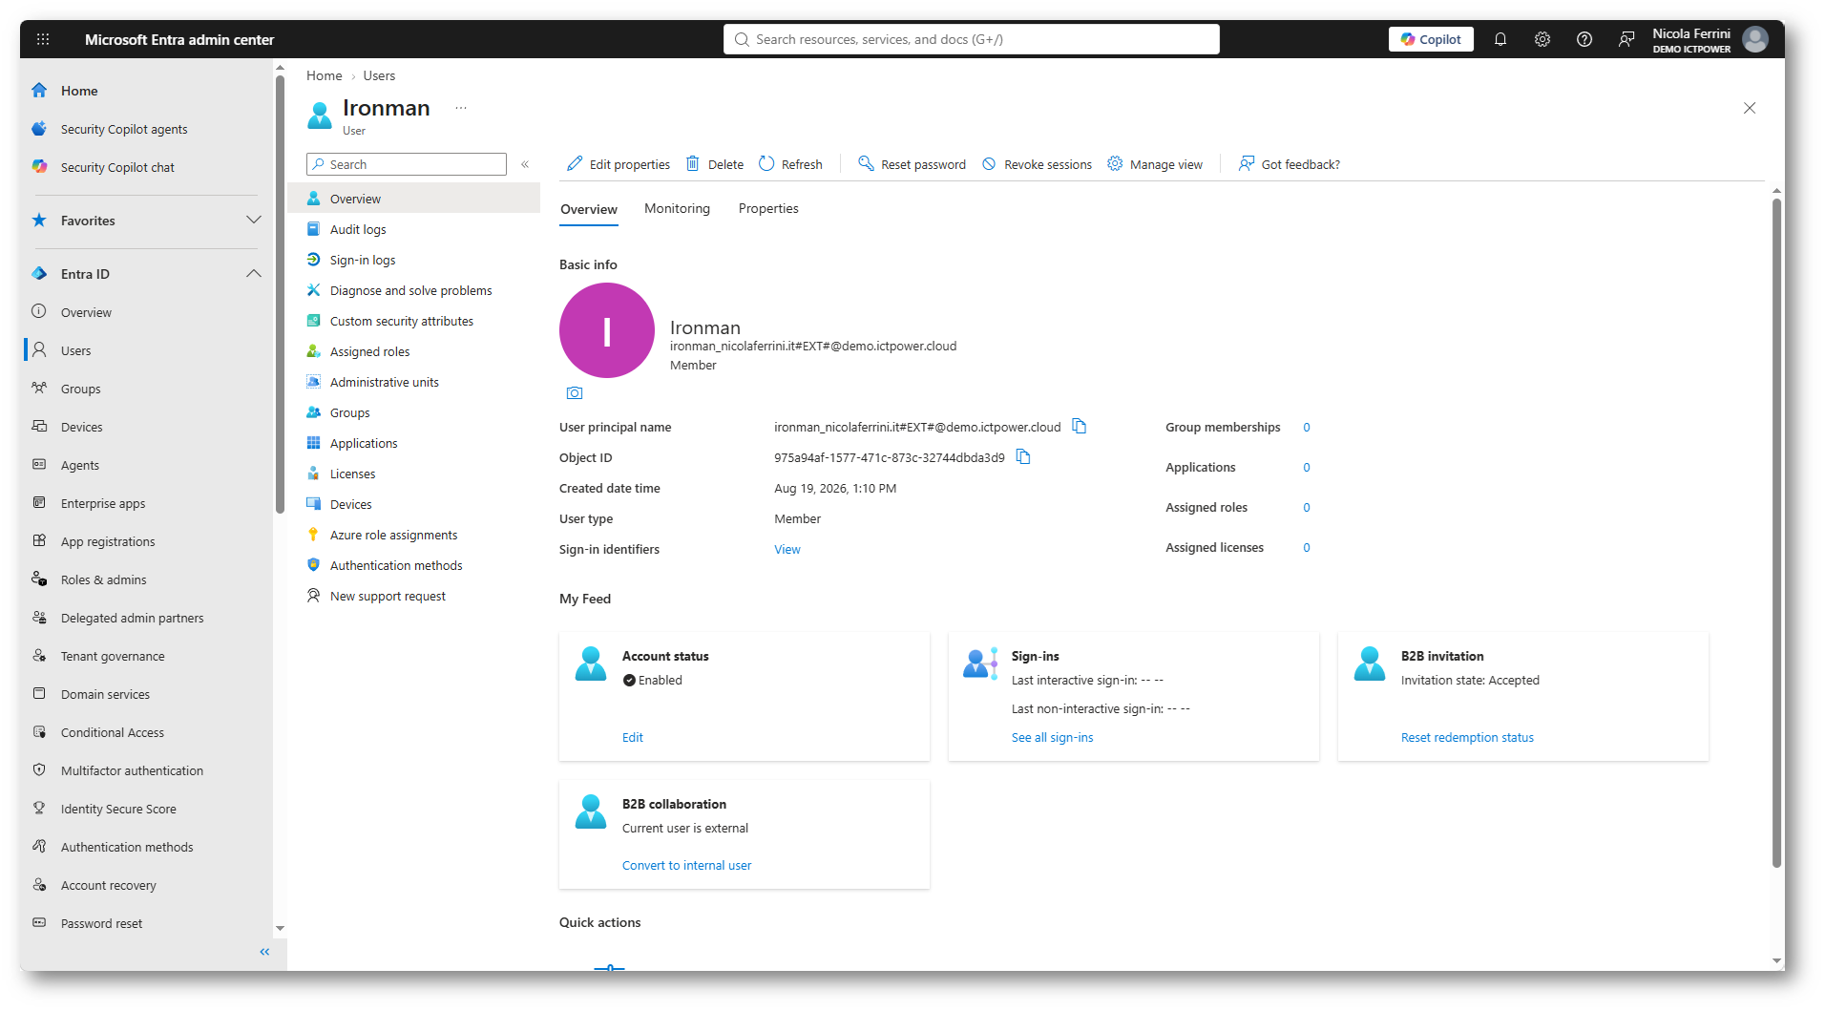Open Conditional Access in sidebar

click(x=113, y=732)
